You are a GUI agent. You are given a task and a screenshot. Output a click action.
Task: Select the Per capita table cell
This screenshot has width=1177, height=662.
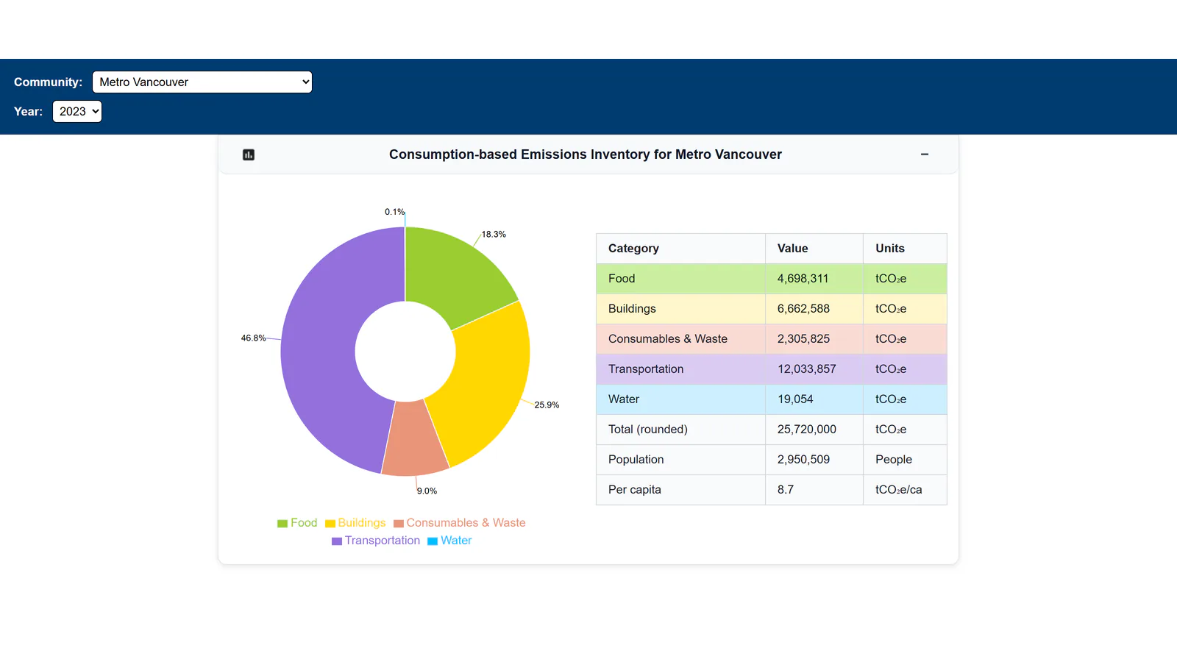point(680,490)
